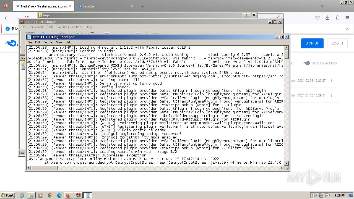Image resolution: width=354 pixels, height=199 pixels.
Task: Open Notepad View menu
Action: coord(59,42)
